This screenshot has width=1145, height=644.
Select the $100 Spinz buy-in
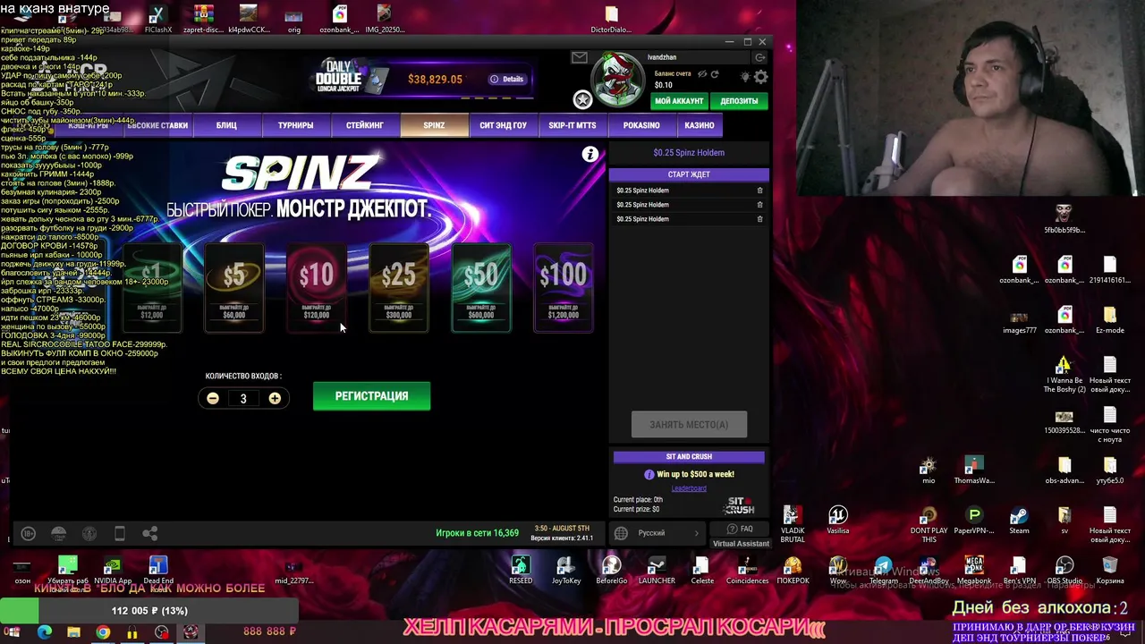[564, 288]
